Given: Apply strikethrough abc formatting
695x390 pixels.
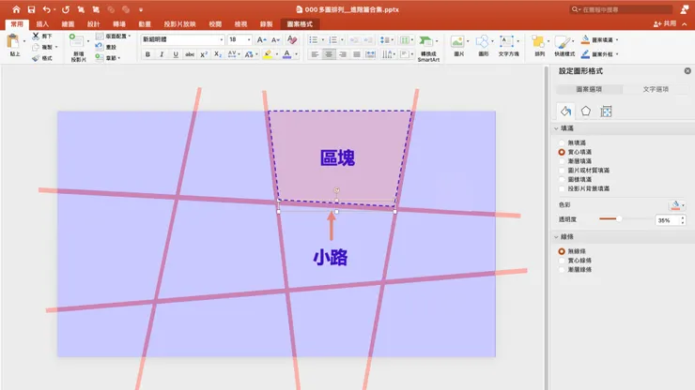Looking at the screenshot, I should (x=190, y=54).
